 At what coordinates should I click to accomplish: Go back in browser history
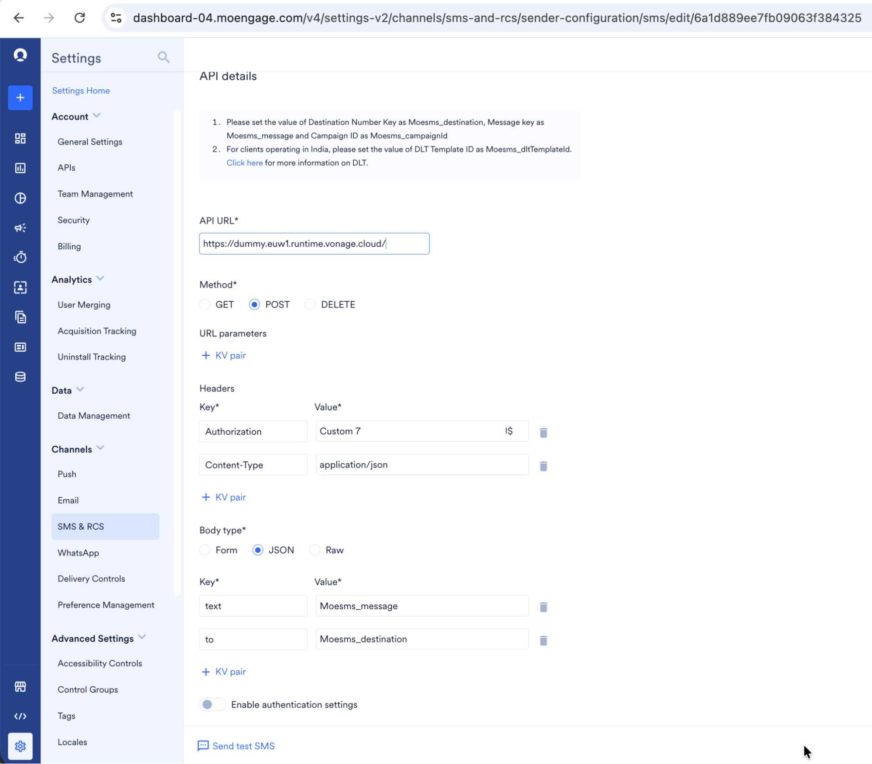pyautogui.click(x=19, y=18)
